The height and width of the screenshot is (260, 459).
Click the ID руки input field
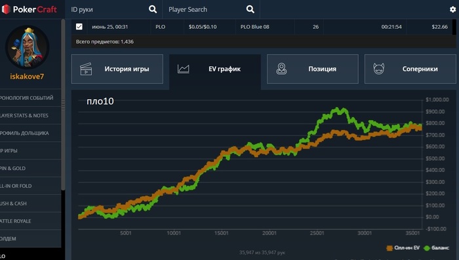108,9
